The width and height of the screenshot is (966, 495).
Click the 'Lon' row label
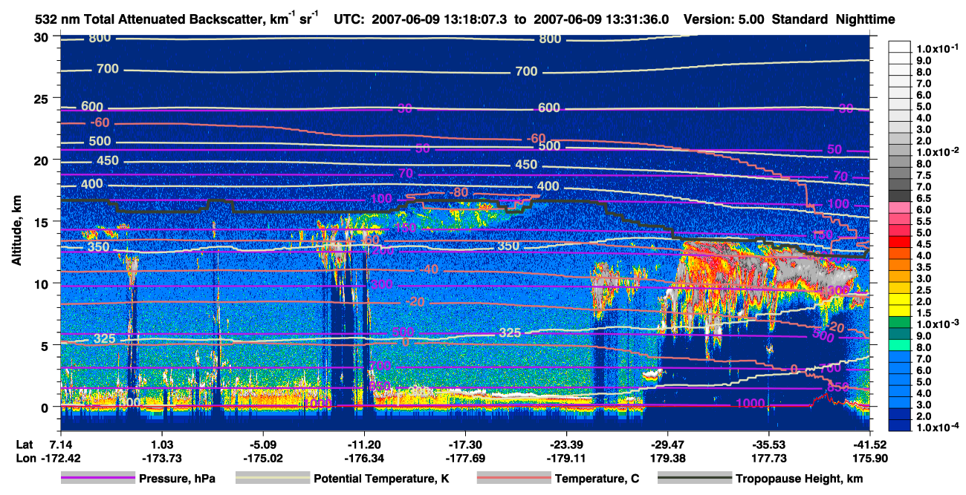coord(26,457)
